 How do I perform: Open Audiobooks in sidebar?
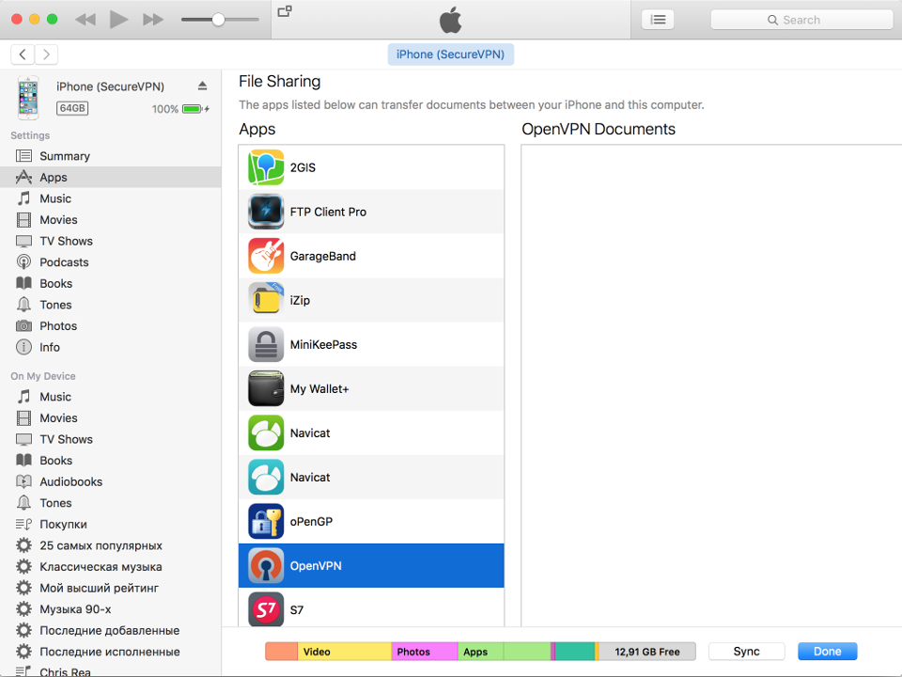coord(111,481)
